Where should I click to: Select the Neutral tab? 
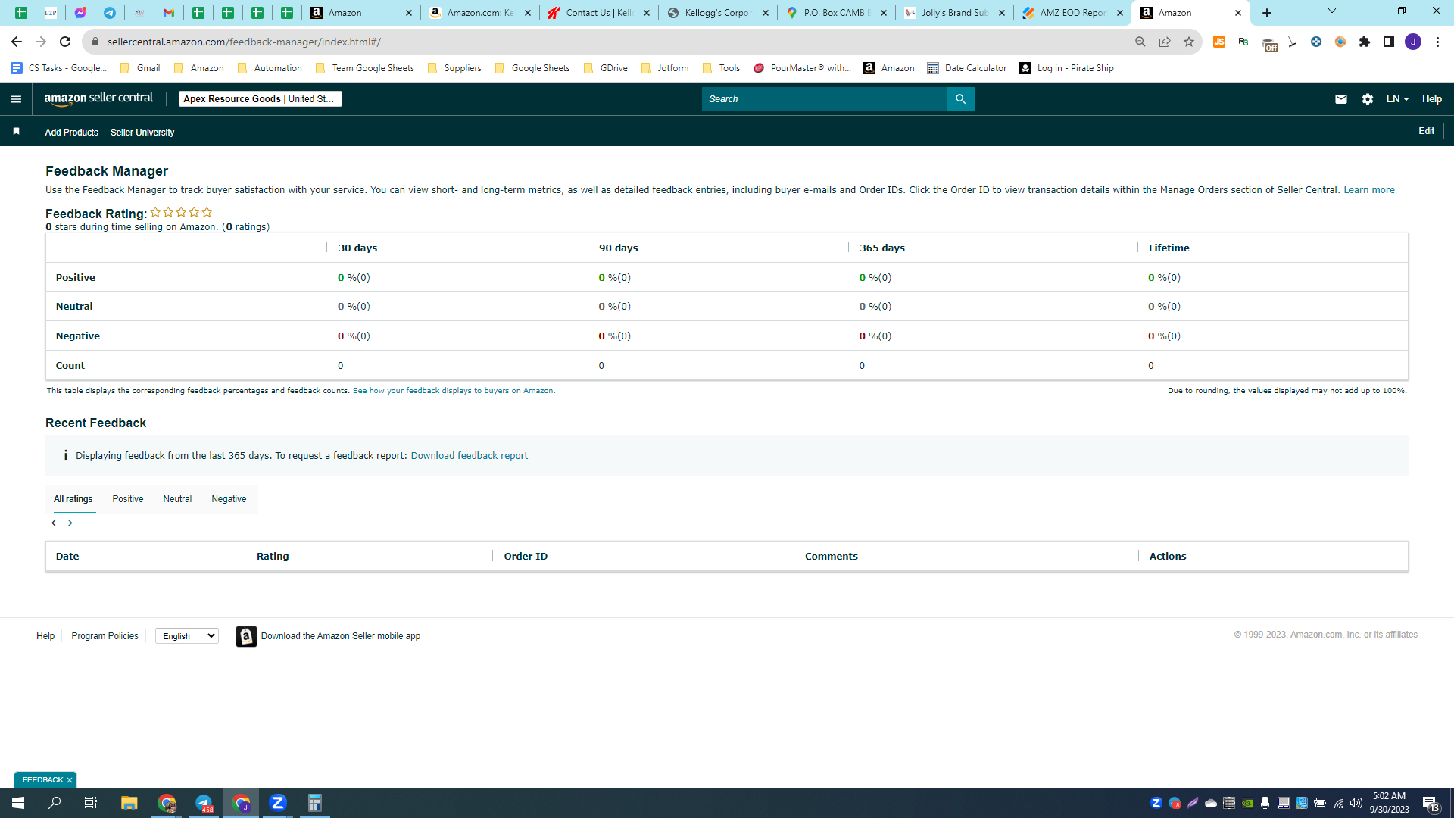[x=177, y=499]
